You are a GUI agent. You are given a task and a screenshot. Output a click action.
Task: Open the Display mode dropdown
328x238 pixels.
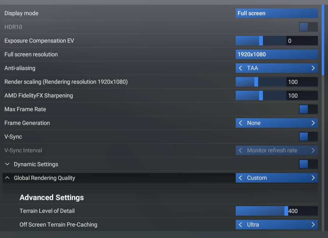(276, 13)
